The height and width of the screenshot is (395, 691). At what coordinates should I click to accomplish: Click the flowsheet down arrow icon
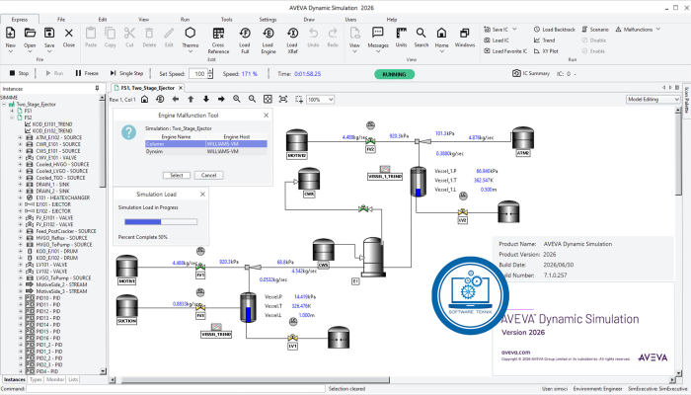205,99
